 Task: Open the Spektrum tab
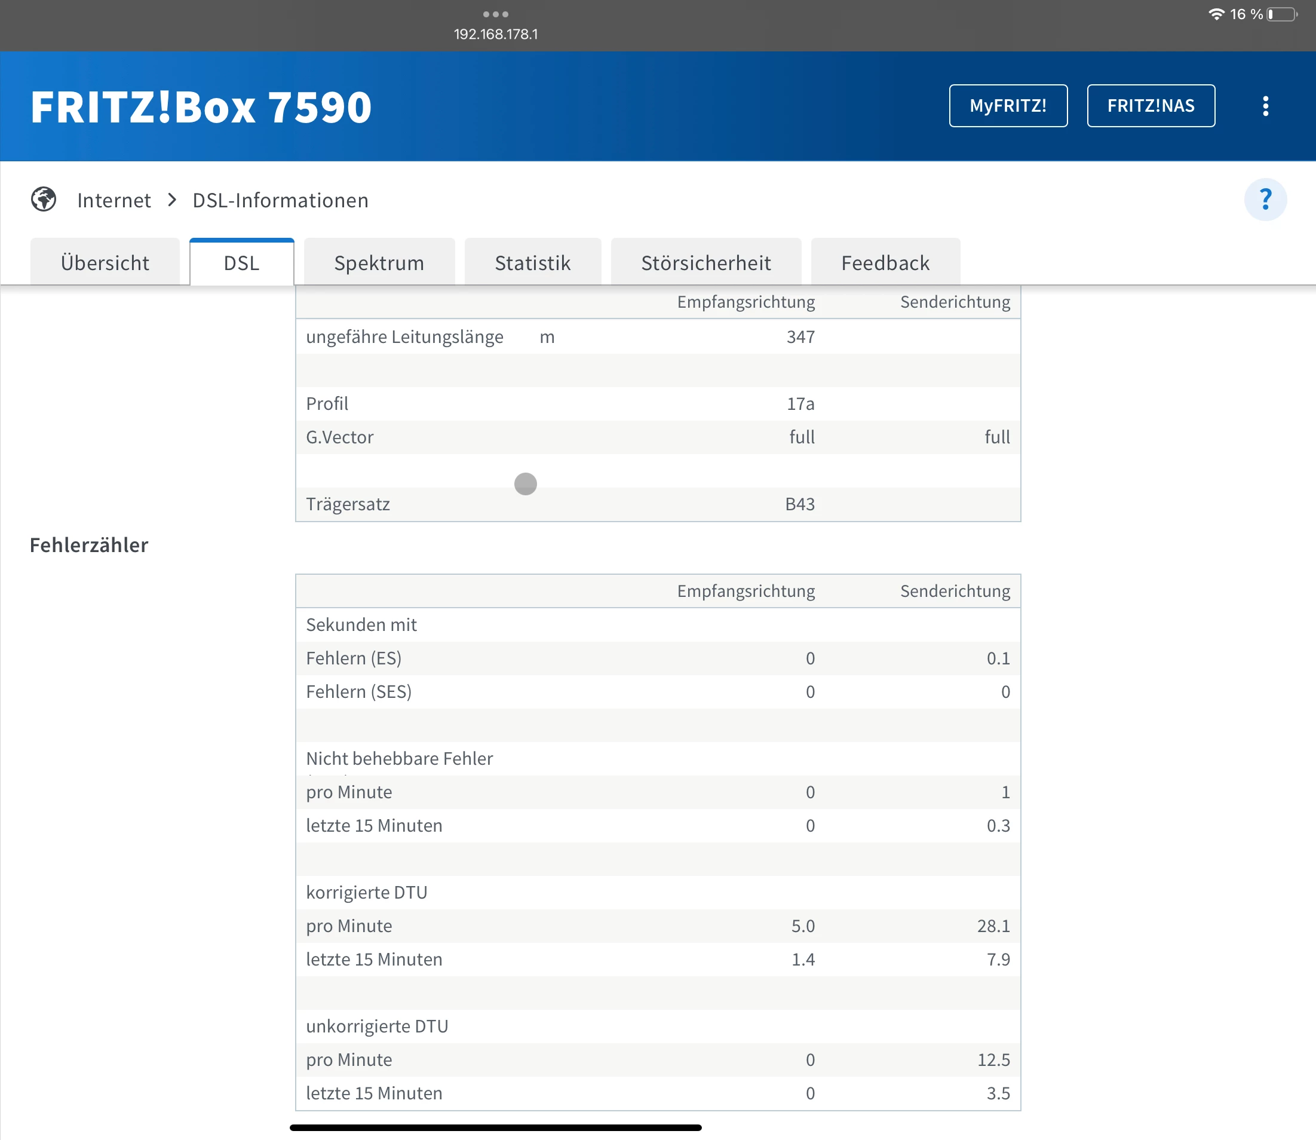click(x=379, y=263)
